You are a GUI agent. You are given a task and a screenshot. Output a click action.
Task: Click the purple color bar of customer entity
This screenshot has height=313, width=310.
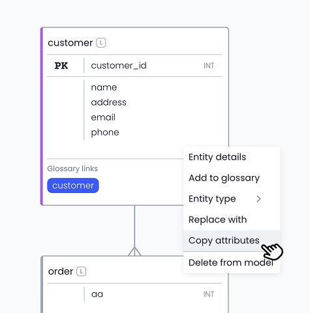(42, 116)
